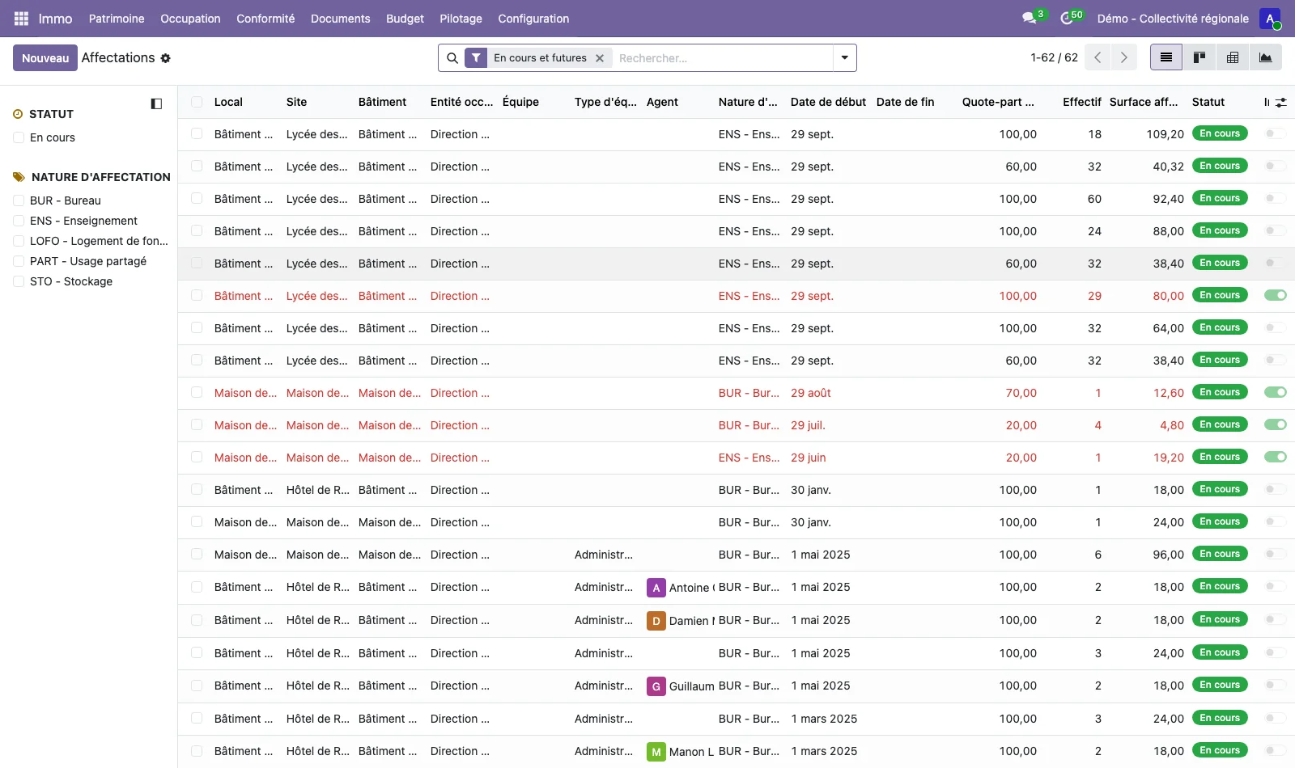
Task: Switch to graph view
Action: (x=1266, y=57)
